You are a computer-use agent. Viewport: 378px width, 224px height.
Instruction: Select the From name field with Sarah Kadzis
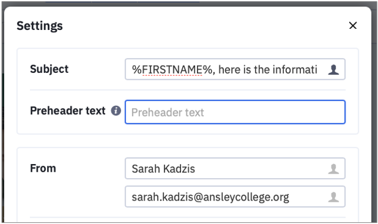[235, 169]
